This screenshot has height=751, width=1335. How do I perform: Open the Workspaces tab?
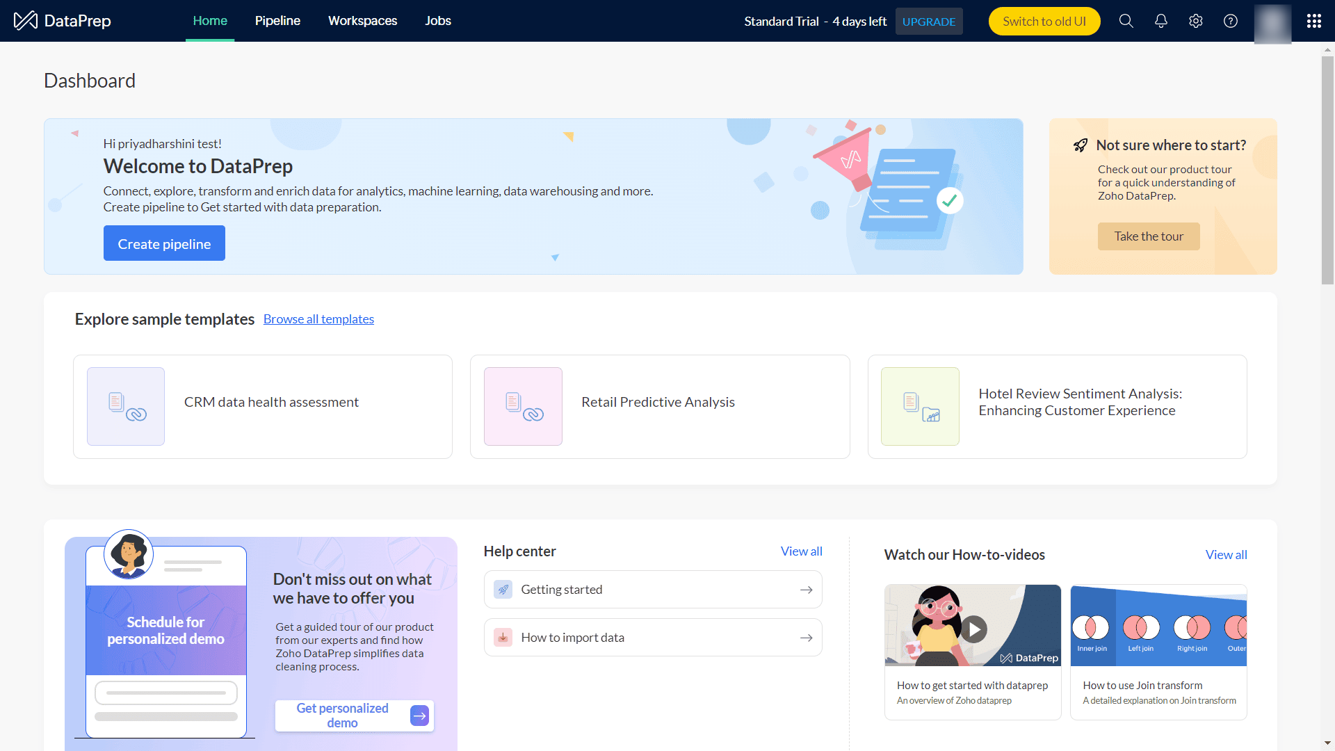pos(362,21)
